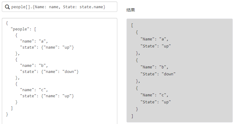Click the first state "up" line in input
Viewport: 234px width, 124px height.
pos(47,47)
